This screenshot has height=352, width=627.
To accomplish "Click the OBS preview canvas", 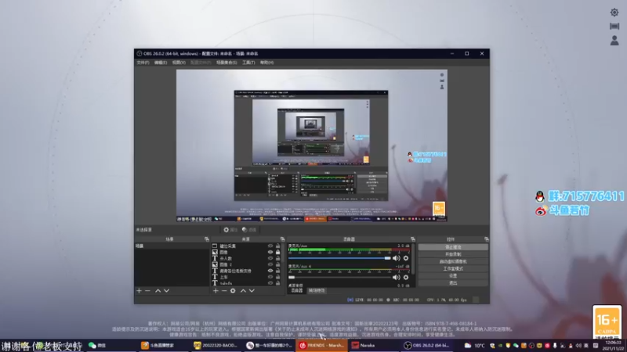I will pos(311,145).
